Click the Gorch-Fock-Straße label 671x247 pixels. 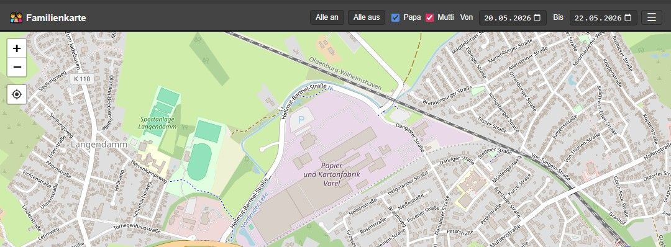621,197
